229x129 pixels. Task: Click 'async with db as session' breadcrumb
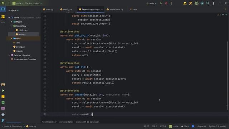click(88, 122)
